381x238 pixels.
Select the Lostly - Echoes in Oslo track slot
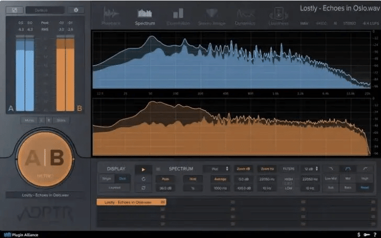point(131,202)
